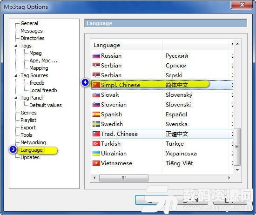Select the Mpeg tag options
Image resolution: width=256 pixels, height=215 pixels.
tap(35, 53)
